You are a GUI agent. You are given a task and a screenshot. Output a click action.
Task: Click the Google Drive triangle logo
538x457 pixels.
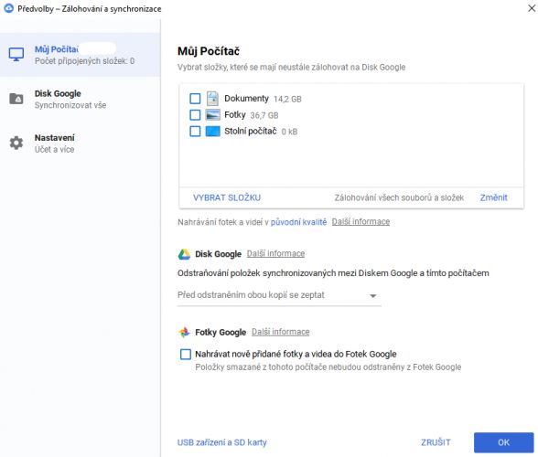pos(184,254)
